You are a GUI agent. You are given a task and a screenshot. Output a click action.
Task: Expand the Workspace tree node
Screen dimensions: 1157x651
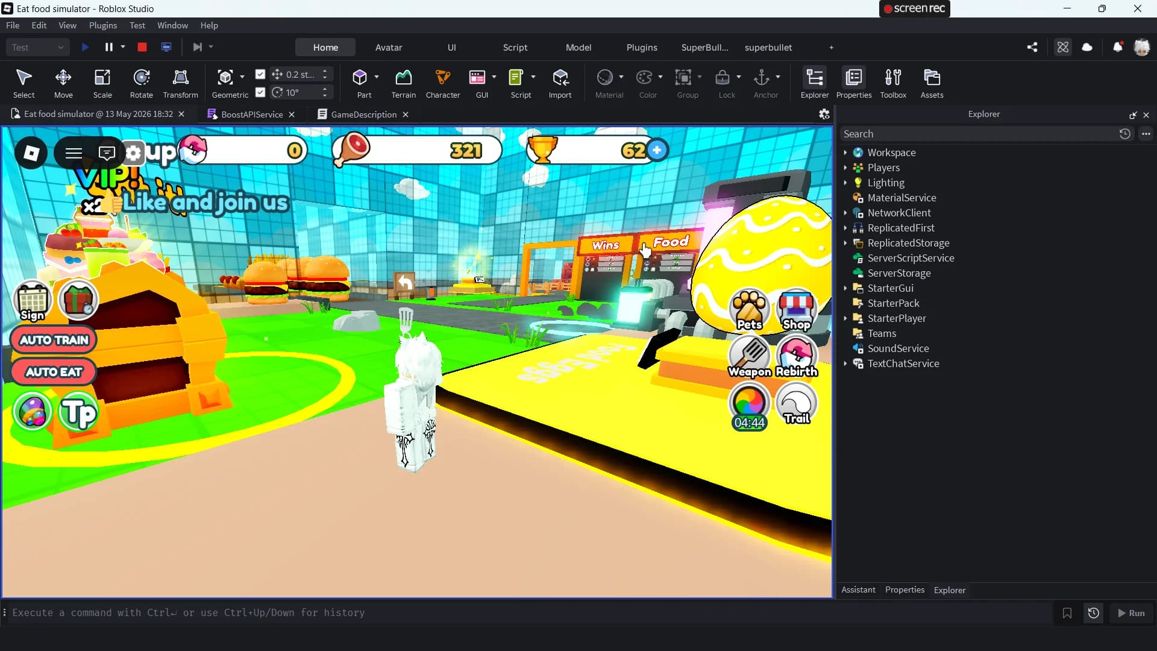pyautogui.click(x=845, y=153)
